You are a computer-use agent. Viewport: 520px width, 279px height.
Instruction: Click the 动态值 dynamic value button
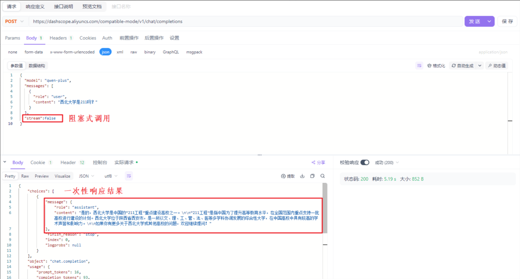pyautogui.click(x=497, y=66)
